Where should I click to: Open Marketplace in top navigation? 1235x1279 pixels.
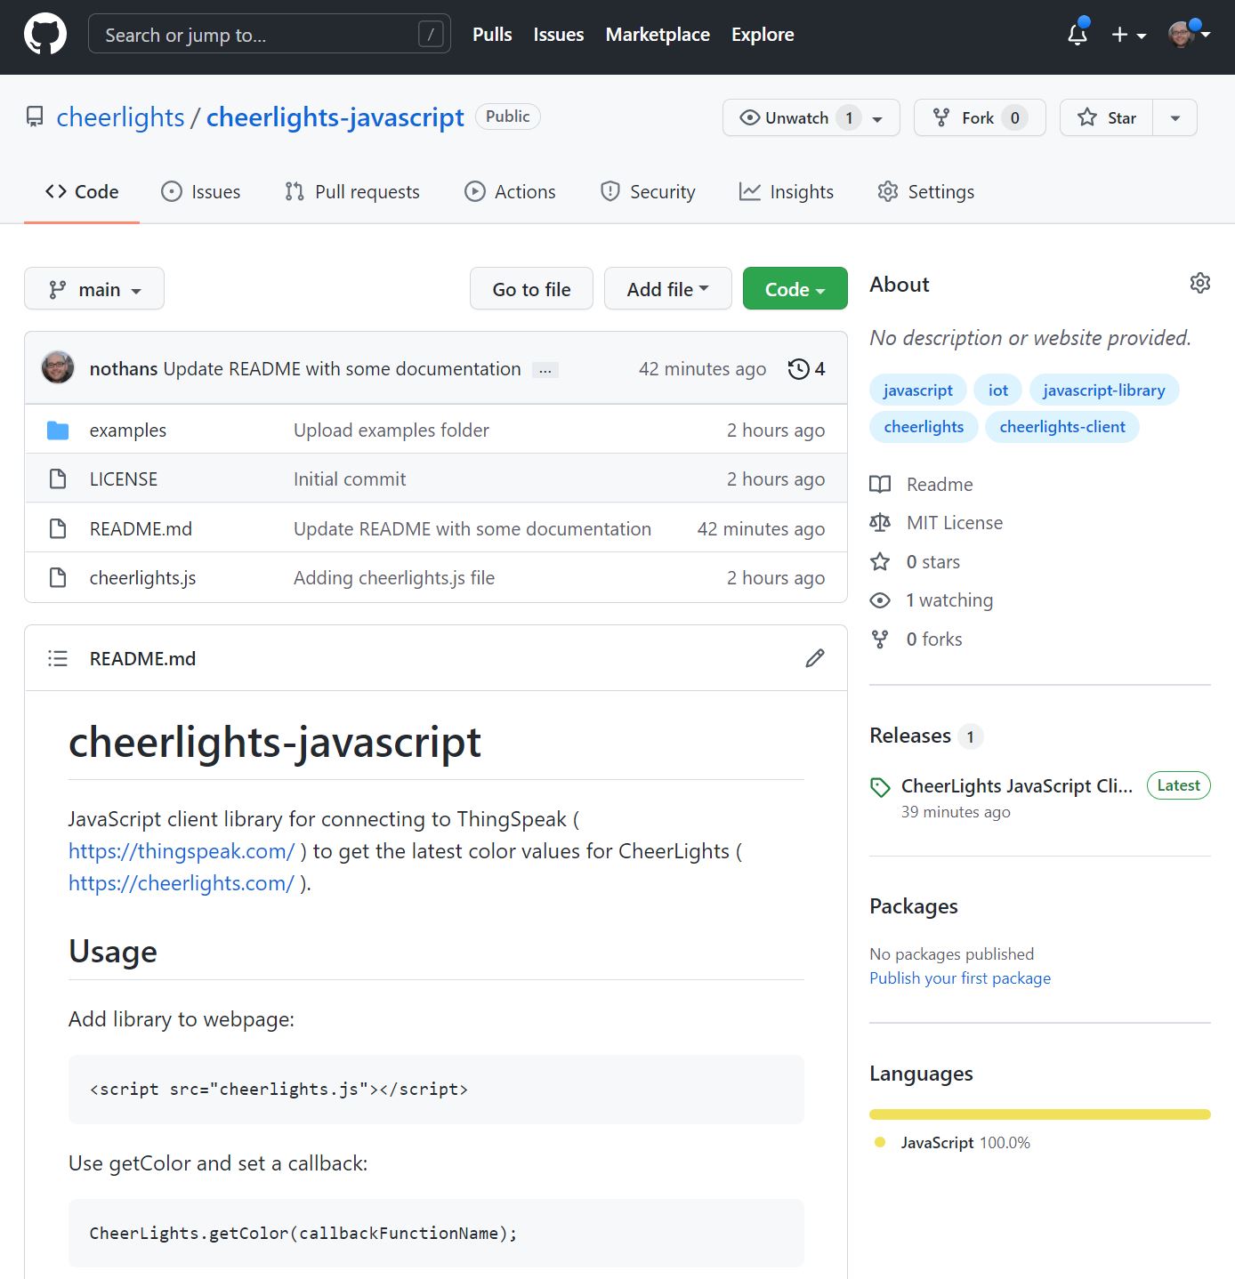click(658, 34)
